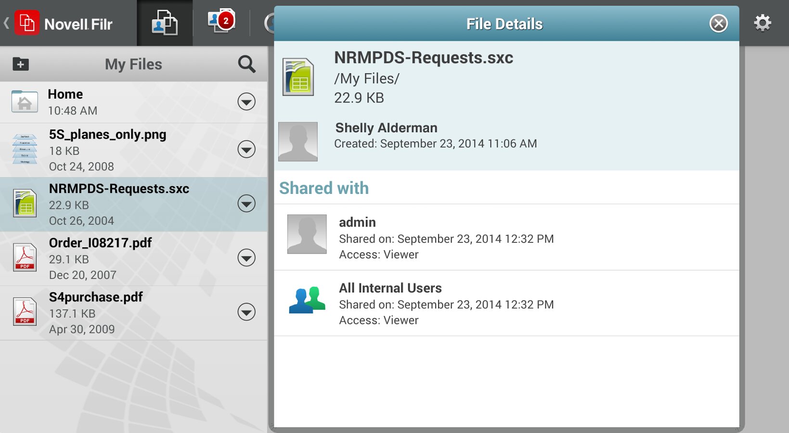Screen dimensions: 789x433
Task: Expand actions for S4purchase.pdf
Action: (x=246, y=312)
